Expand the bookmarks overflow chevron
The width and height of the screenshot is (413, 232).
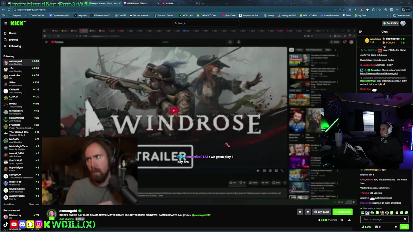click(x=388, y=15)
